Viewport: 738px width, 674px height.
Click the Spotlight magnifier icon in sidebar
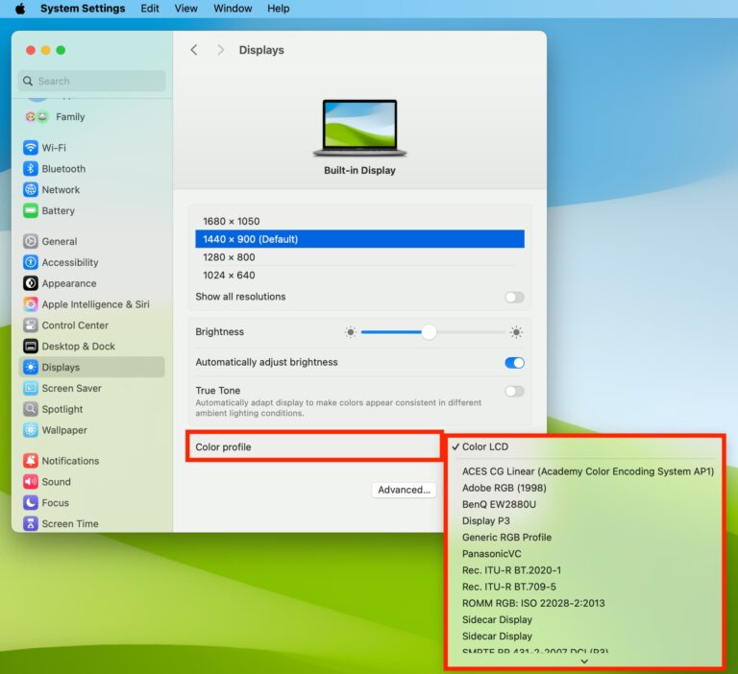[31, 409]
